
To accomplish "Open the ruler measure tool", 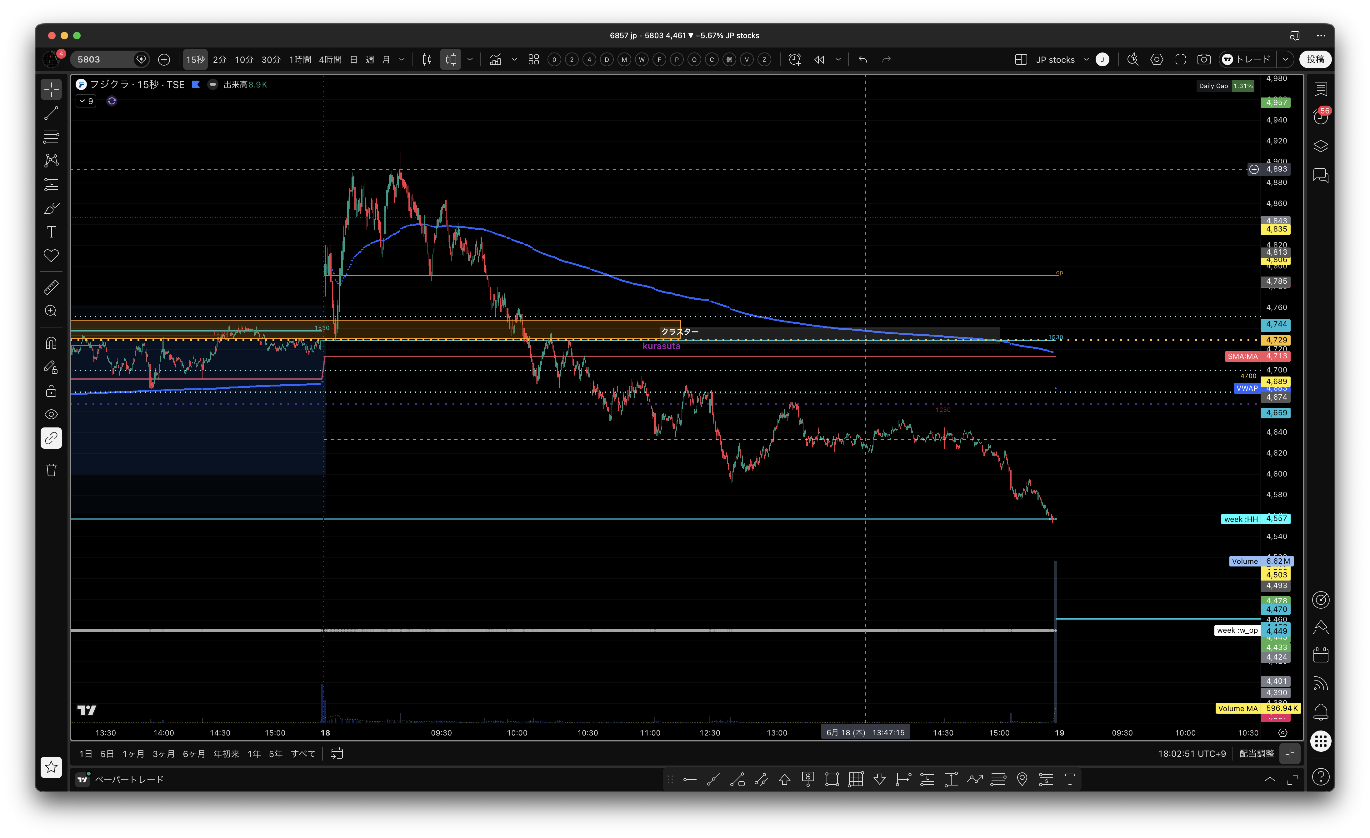I will 51,287.
